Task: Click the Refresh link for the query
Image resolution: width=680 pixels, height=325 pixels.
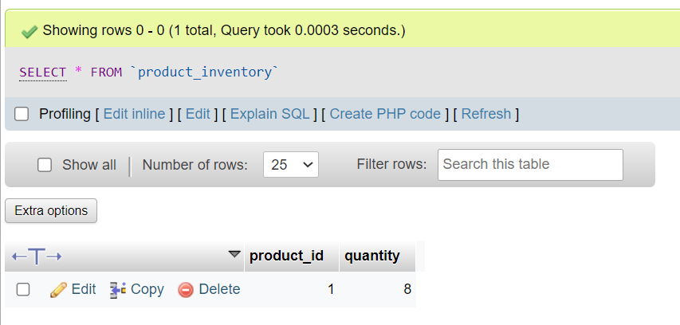Action: [485, 114]
